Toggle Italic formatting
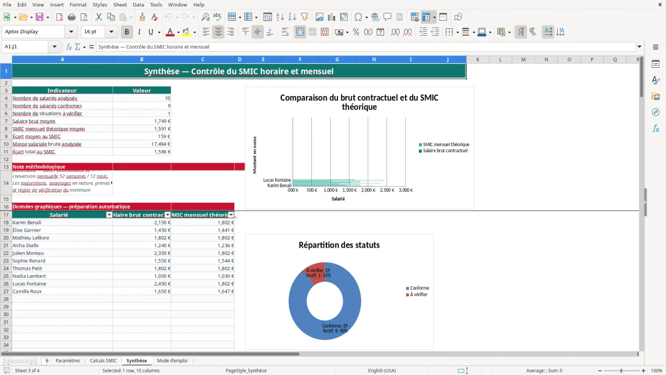Screen dimensions: 666x375 click(139, 32)
